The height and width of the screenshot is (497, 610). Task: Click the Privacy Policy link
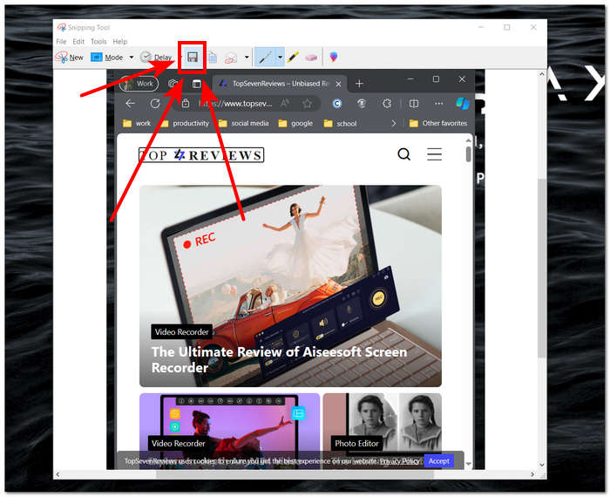[399, 461]
